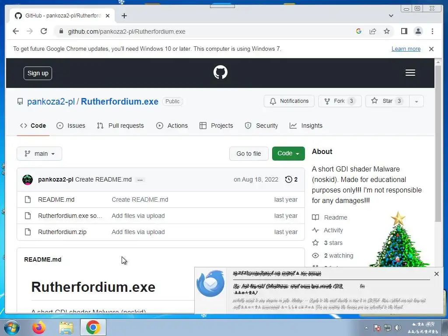Open the Security tab
Image resolution: width=448 pixels, height=336 pixels.
(262, 126)
